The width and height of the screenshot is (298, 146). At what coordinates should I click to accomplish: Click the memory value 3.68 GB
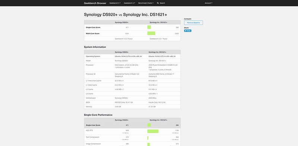pos(118,107)
